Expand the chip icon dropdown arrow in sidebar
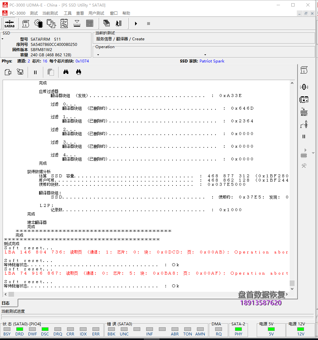 pyautogui.click(x=305, y=150)
